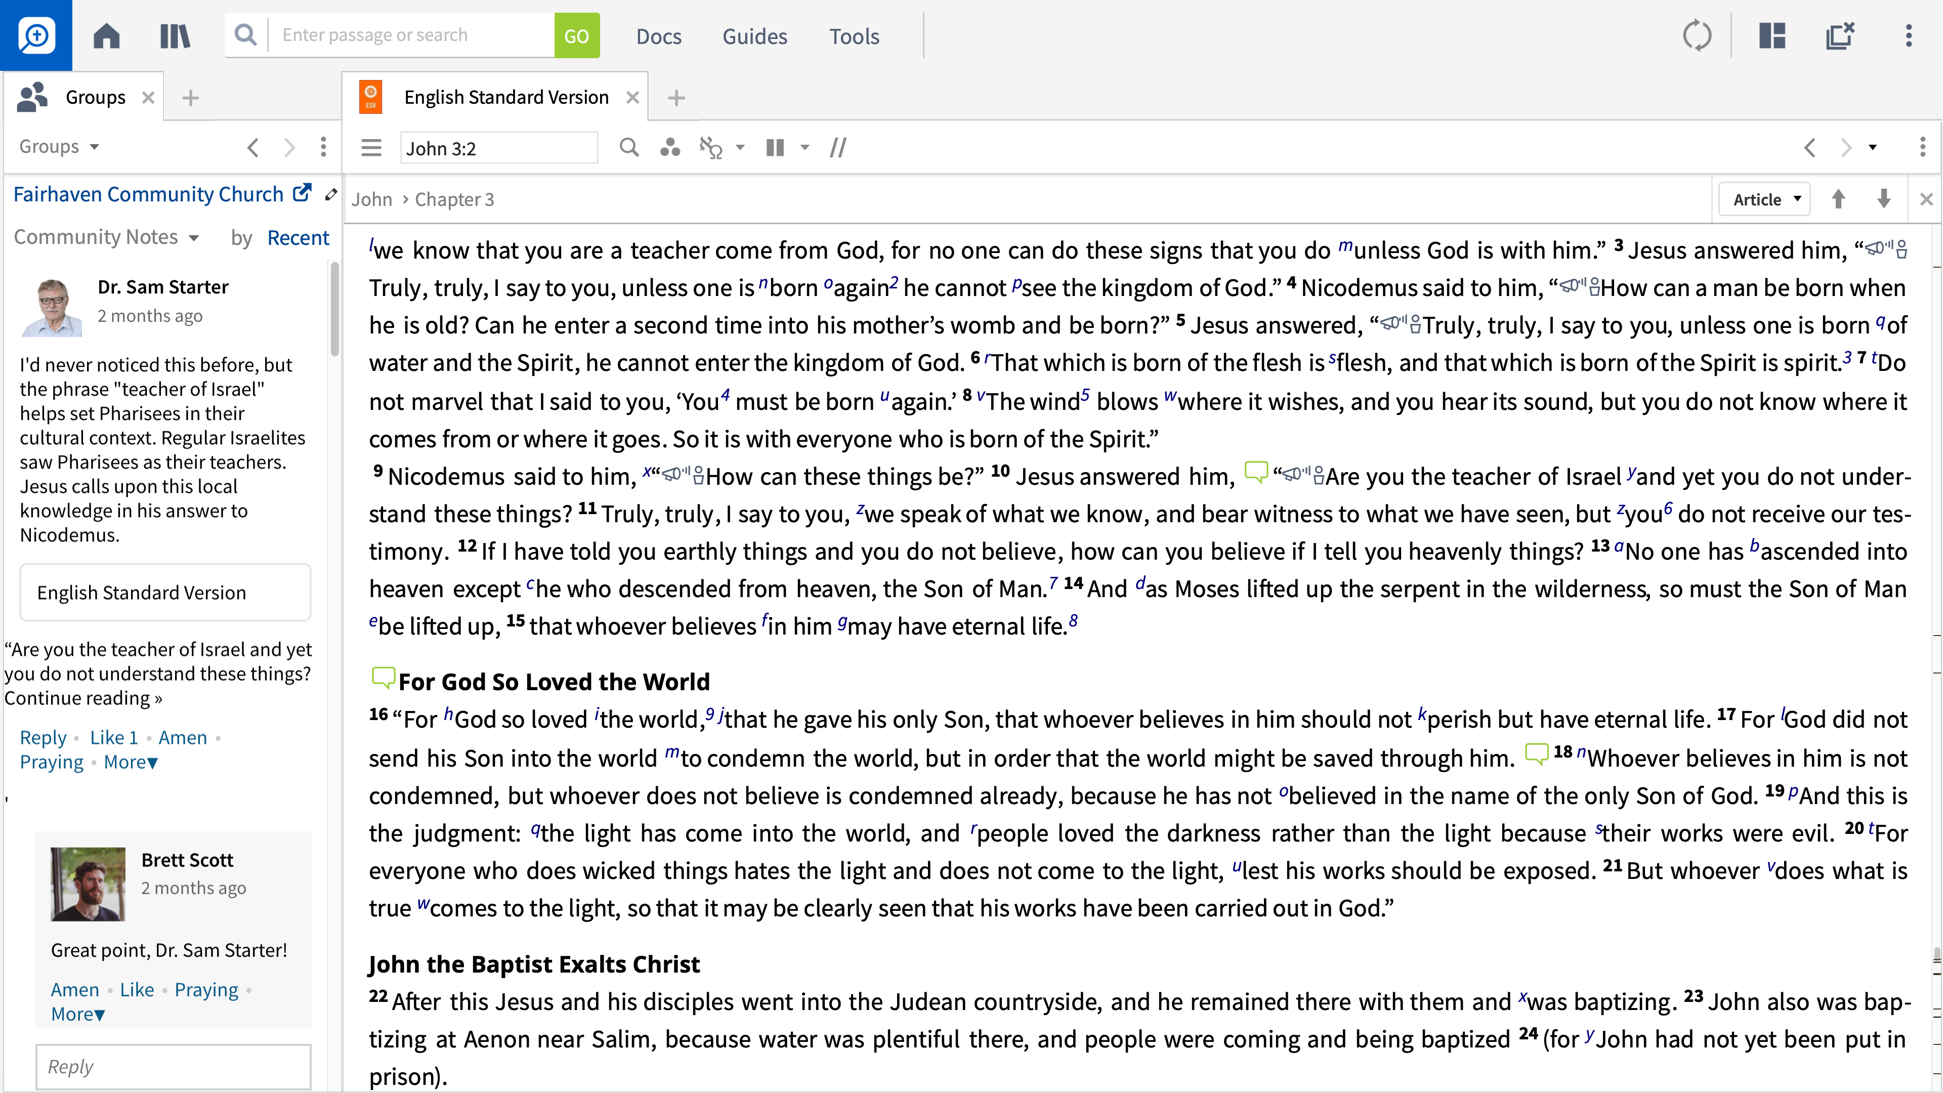Click Praying on Sam Starter's note
Image resolution: width=1943 pixels, height=1093 pixels.
coord(51,762)
